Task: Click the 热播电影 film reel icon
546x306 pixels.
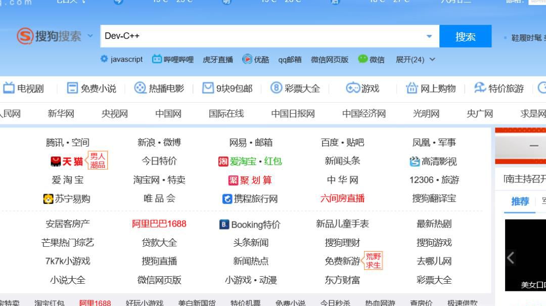Action: click(x=140, y=89)
